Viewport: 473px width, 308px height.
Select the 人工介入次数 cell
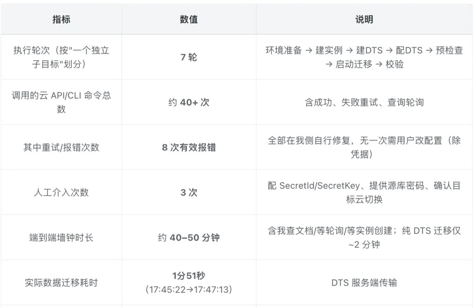click(x=61, y=192)
